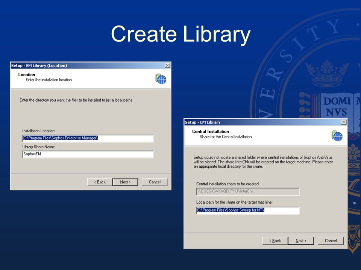361x270 pixels.
Task: Click the globe icon in Central Installation header
Action: point(337,136)
